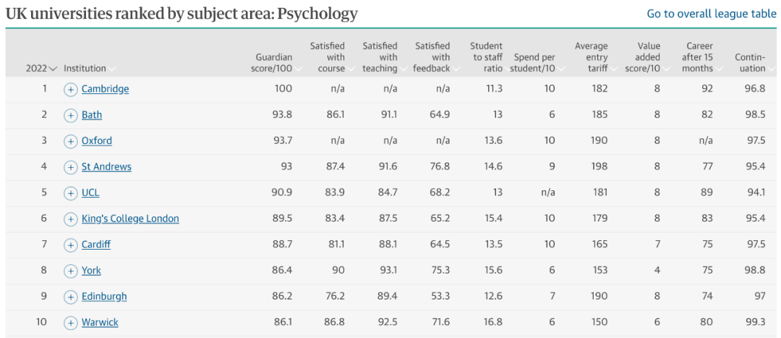Viewport: 781px width, 338px height.
Task: Sort table by Institution header
Action: click(90, 69)
